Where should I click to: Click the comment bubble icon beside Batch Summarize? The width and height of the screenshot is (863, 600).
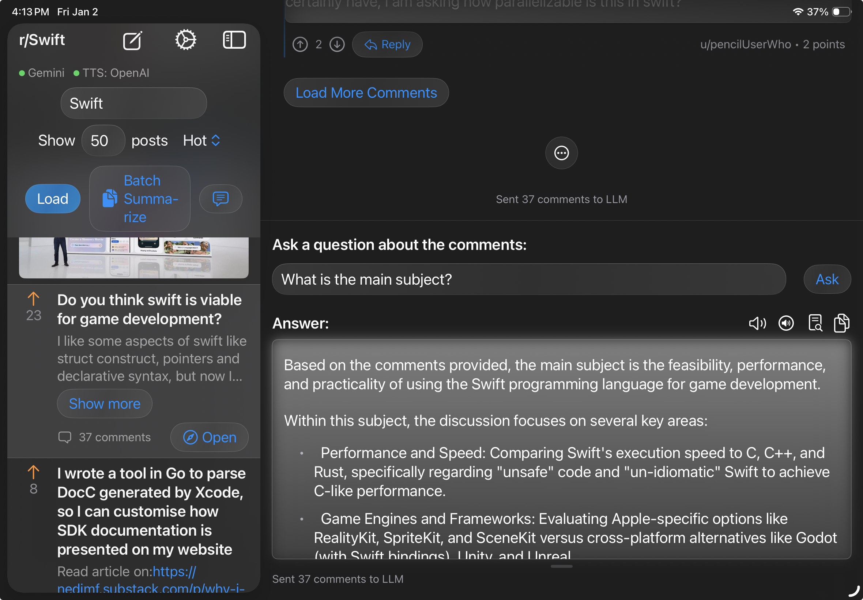click(x=221, y=199)
